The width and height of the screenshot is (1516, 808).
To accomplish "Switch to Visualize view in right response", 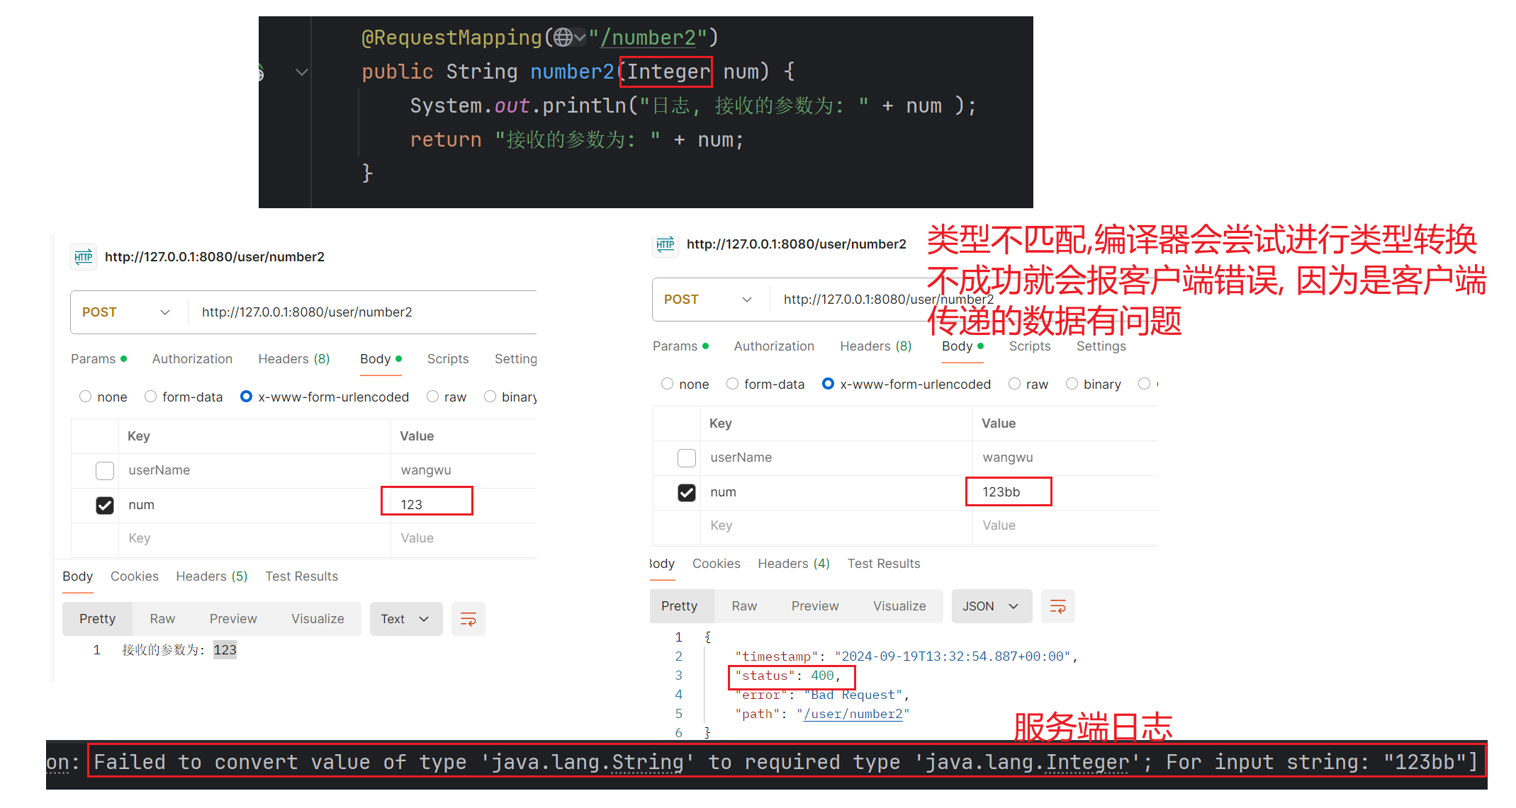I will coord(899,606).
